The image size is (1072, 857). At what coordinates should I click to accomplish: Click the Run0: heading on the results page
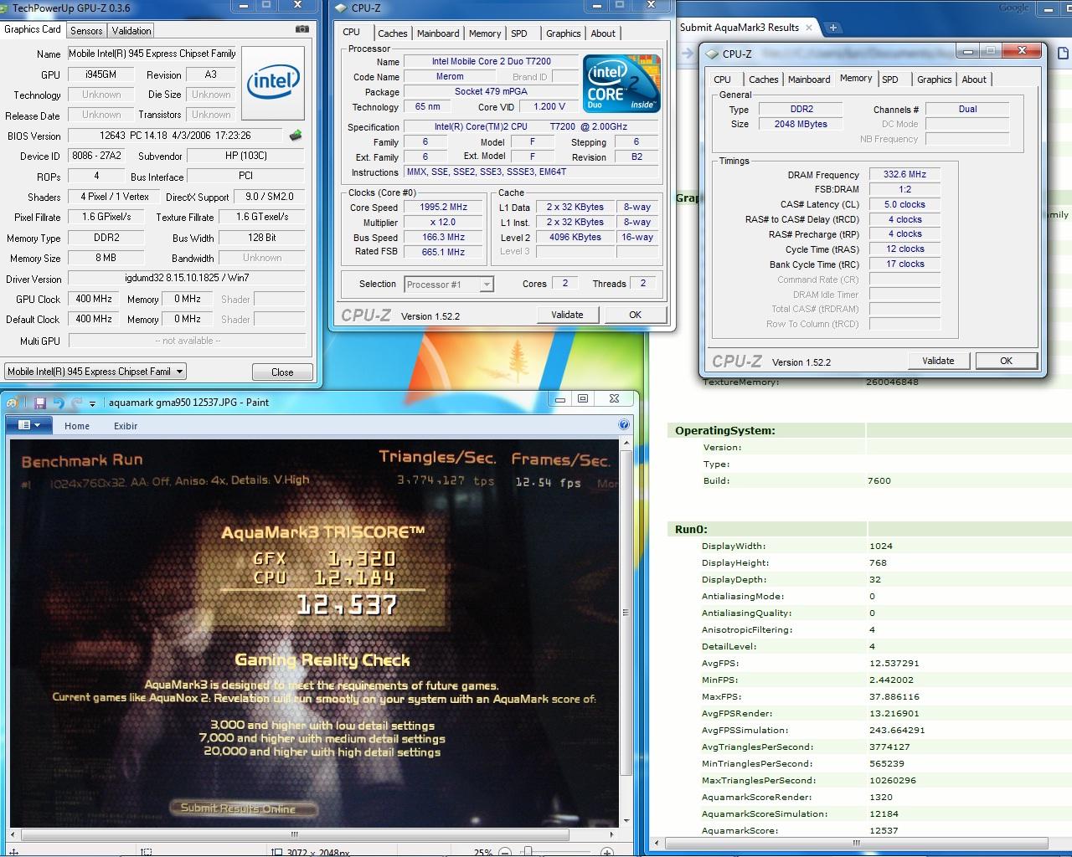click(691, 529)
